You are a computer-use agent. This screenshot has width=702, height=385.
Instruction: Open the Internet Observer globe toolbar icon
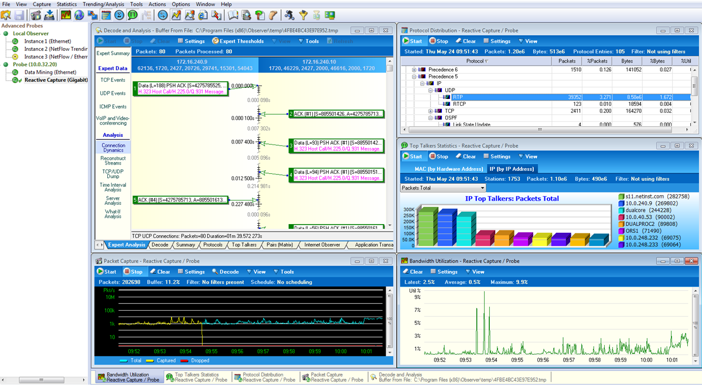(79, 15)
